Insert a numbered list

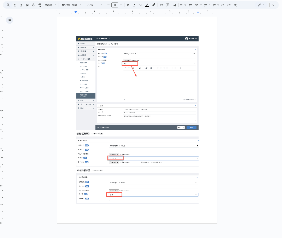214,5
